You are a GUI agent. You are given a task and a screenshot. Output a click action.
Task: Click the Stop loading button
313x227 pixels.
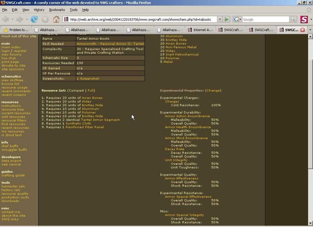pyautogui.click(x=45, y=19)
